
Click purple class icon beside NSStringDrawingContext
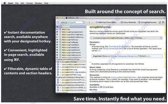[60, 32]
